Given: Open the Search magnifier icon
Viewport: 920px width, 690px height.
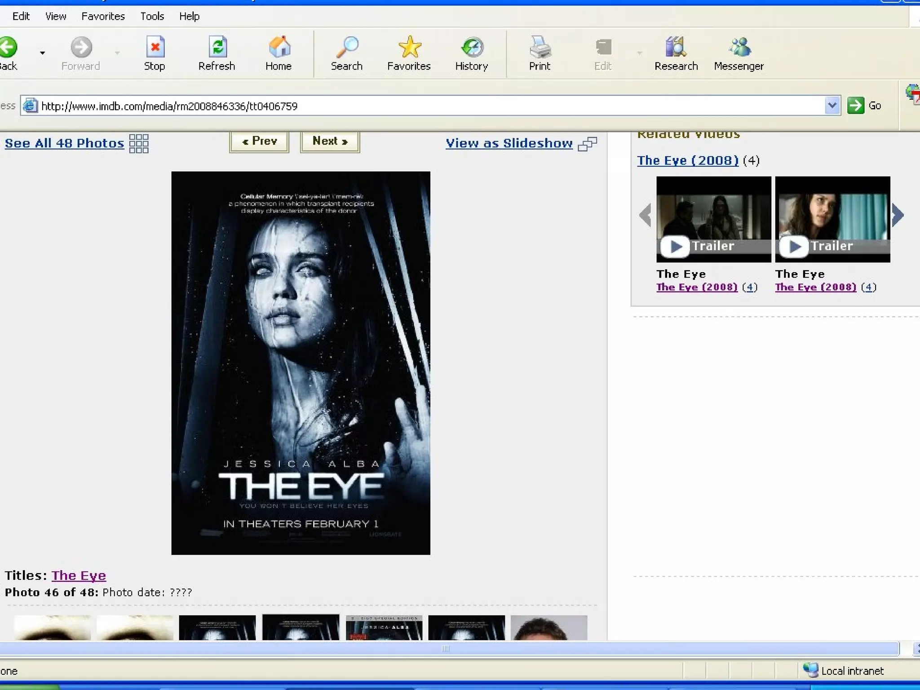Looking at the screenshot, I should pos(347,48).
